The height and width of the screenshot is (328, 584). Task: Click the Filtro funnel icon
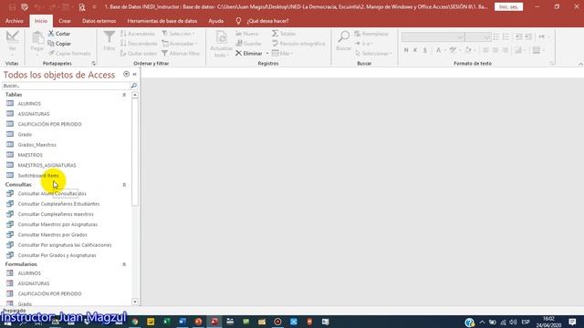coord(109,37)
